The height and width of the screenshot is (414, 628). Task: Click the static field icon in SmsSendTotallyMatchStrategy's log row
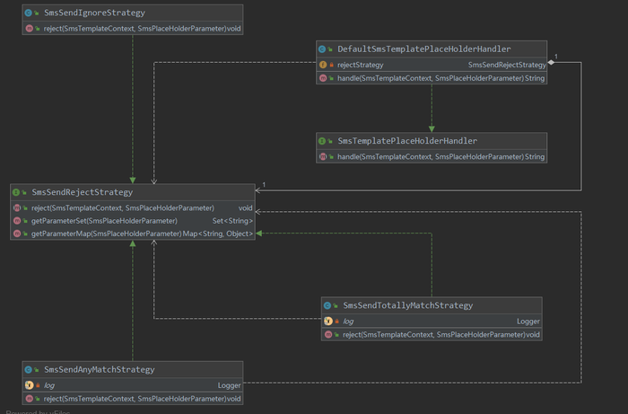328,321
